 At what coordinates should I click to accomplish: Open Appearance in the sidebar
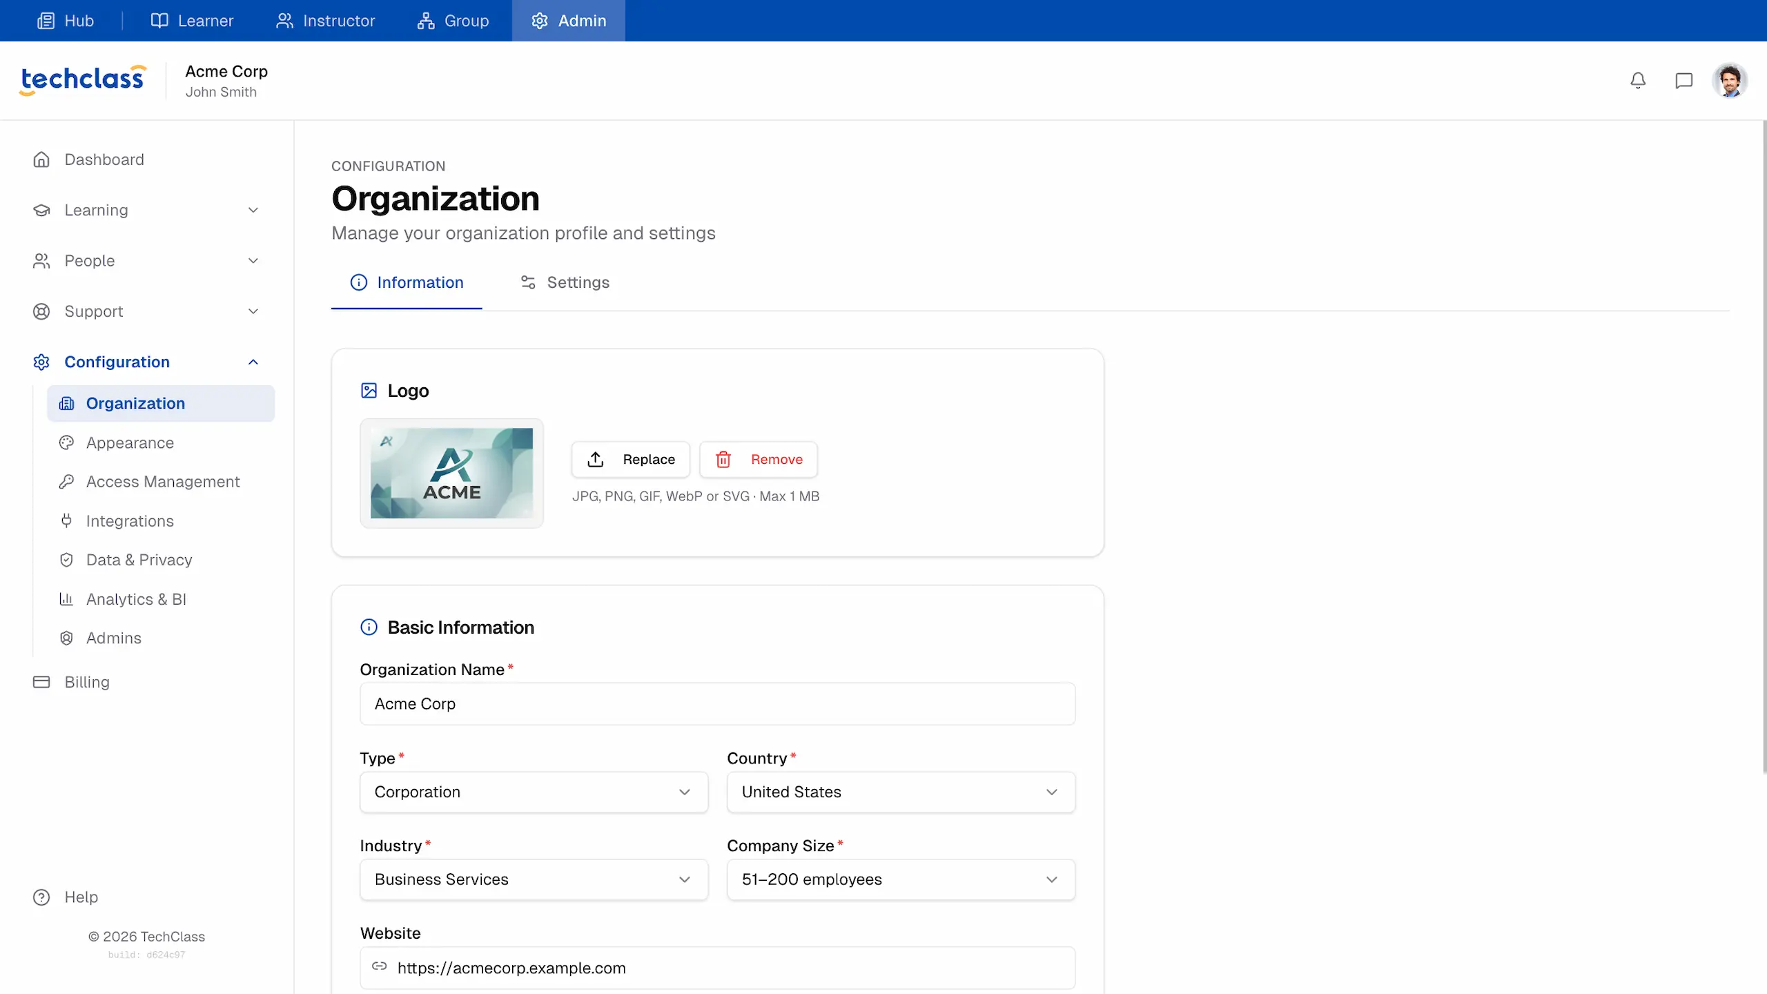(x=130, y=442)
